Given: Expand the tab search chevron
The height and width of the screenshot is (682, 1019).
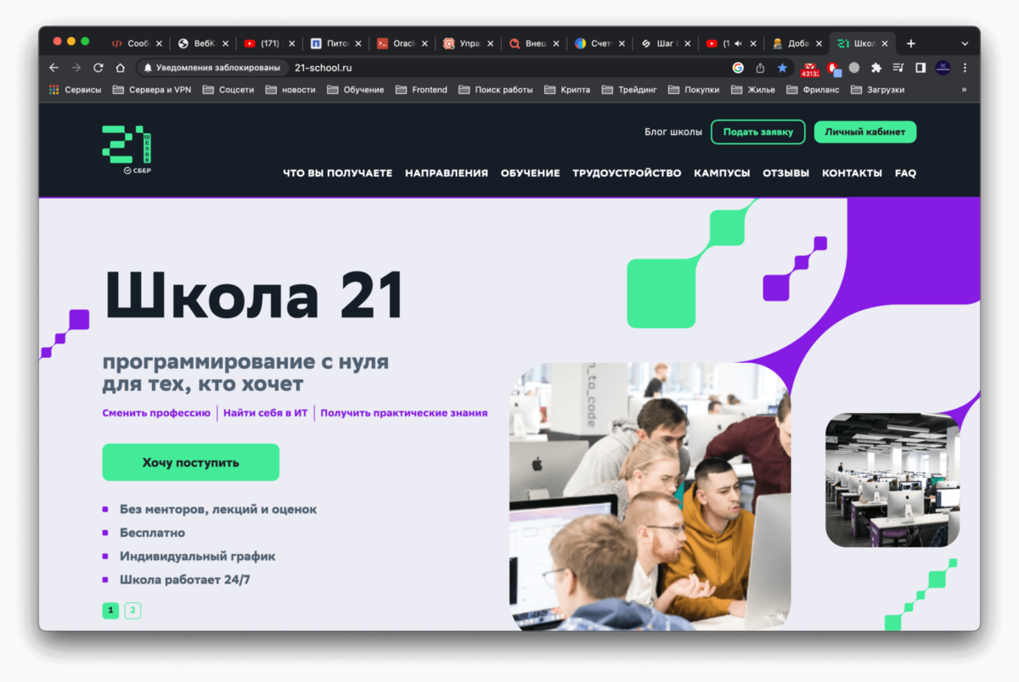Looking at the screenshot, I should pyautogui.click(x=965, y=43).
